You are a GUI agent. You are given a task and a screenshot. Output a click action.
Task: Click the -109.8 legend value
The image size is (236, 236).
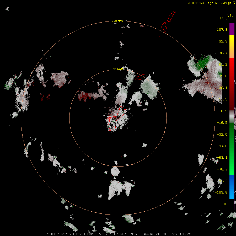pos(221,192)
